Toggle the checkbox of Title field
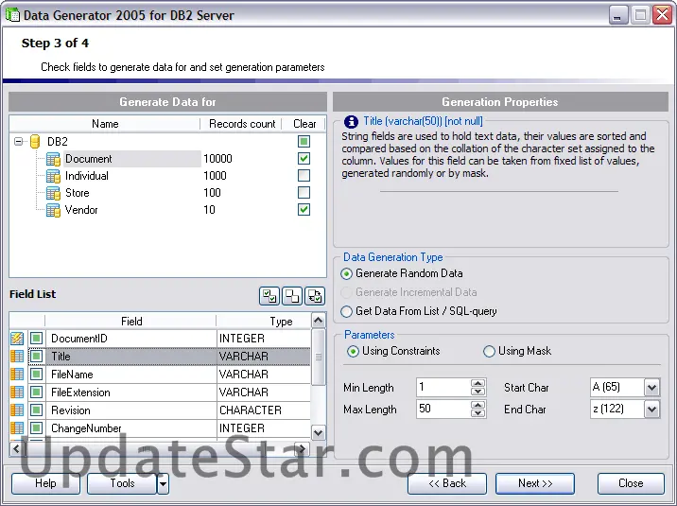This screenshot has height=506, width=677. pos(36,357)
